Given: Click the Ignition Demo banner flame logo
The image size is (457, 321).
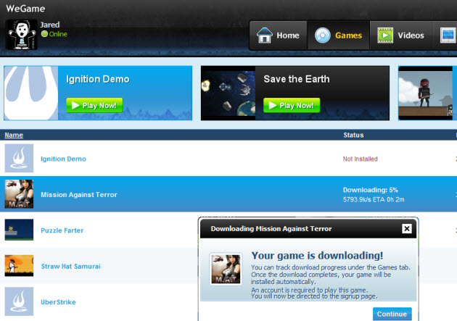Looking at the screenshot, I should point(31,93).
